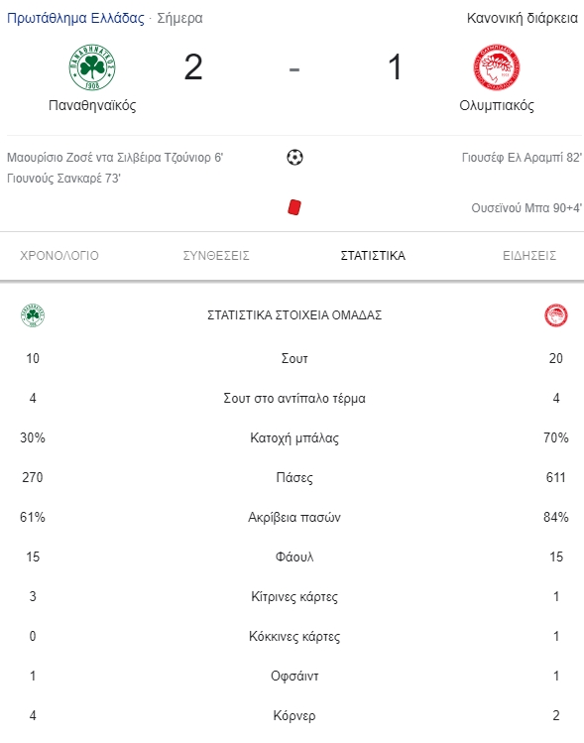
Task: Click the Παναθηναϊκός team name
Action: coord(92,105)
